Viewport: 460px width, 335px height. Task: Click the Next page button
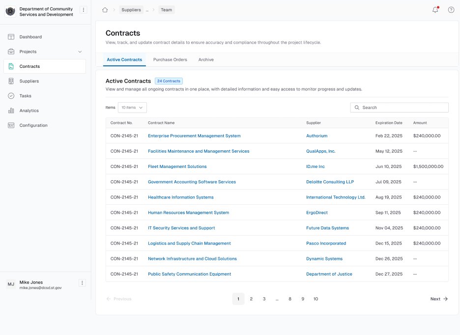click(x=438, y=299)
